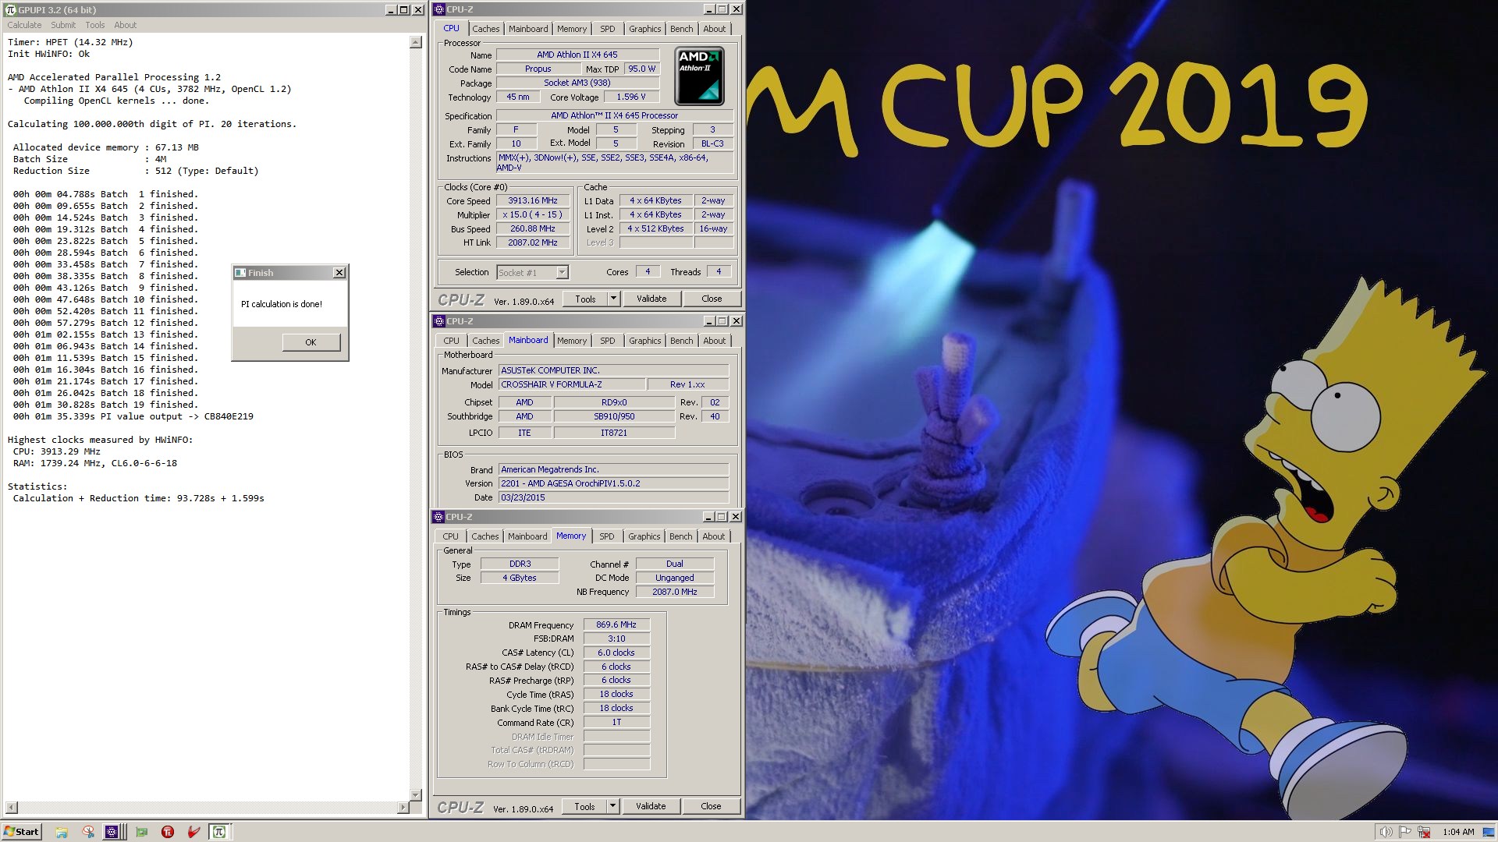Screen dimensions: 1498x842
Task: Click the disconnected network tray icon
Action: point(1424,832)
